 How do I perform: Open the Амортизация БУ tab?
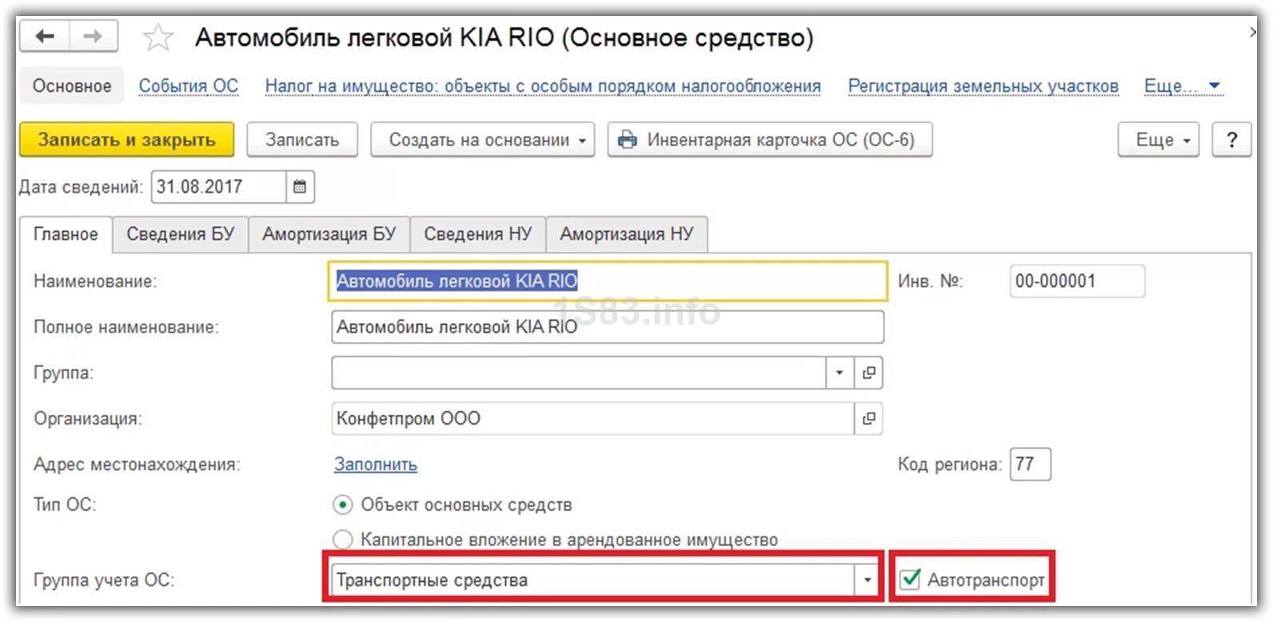click(329, 234)
